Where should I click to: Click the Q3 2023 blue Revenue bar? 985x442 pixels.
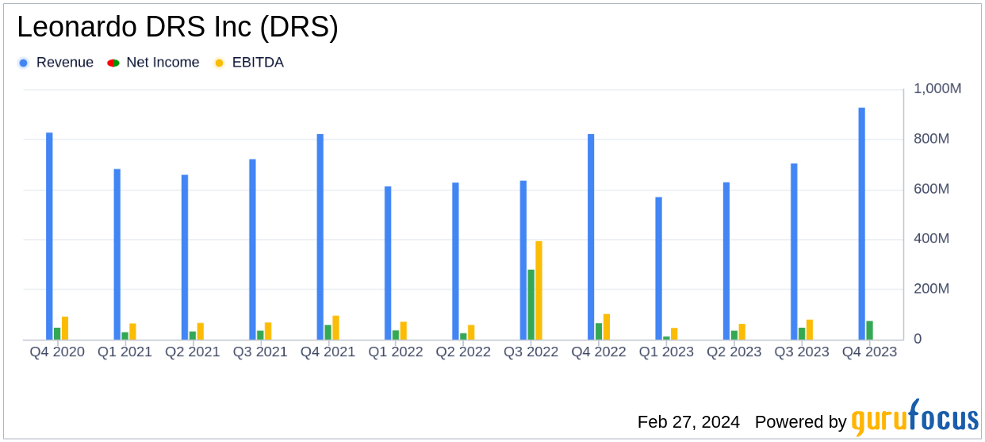click(794, 252)
